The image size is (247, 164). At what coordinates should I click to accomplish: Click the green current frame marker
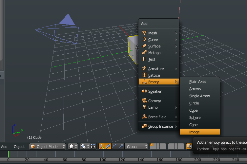pyautogui.click(x=9, y=154)
